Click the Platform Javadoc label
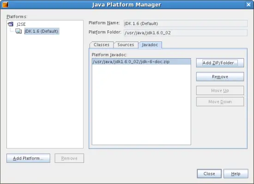Screen dimensions: 254x184 (109, 55)
